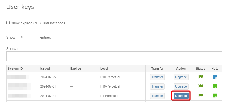
Task: Click status flag for P1-Perpetual key
Action: pos(201,96)
